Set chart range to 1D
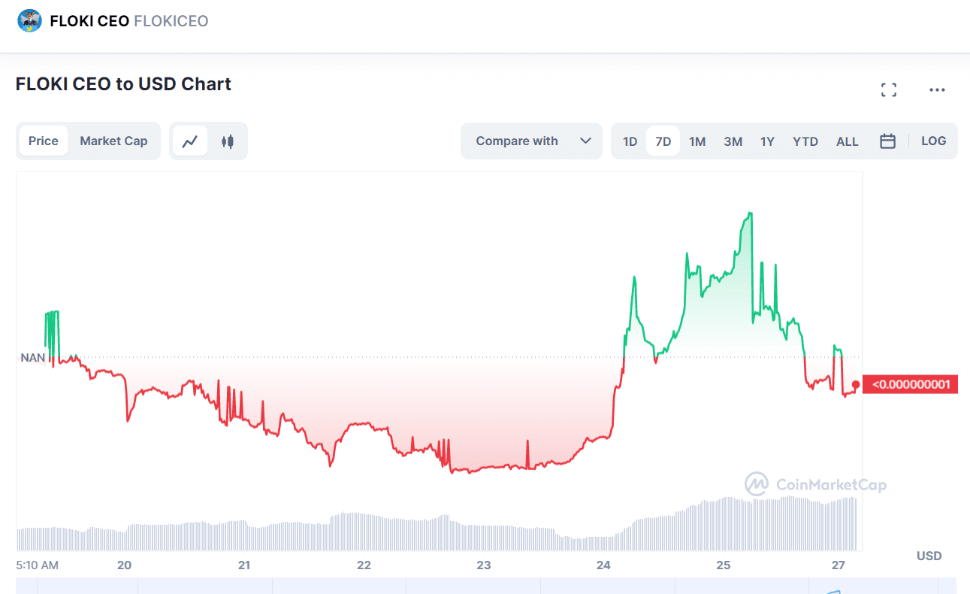The width and height of the screenshot is (970, 594). tap(630, 141)
